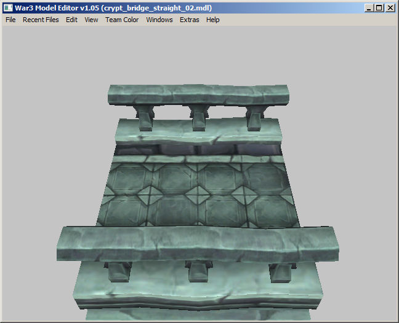Image resolution: width=399 pixels, height=323 pixels.
Task: Minimize the War3 Model Editor window
Action: 369,8
